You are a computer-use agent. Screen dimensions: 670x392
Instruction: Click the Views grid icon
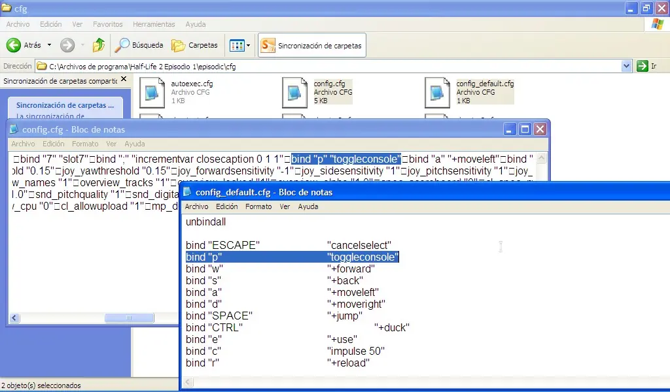[x=236, y=45]
